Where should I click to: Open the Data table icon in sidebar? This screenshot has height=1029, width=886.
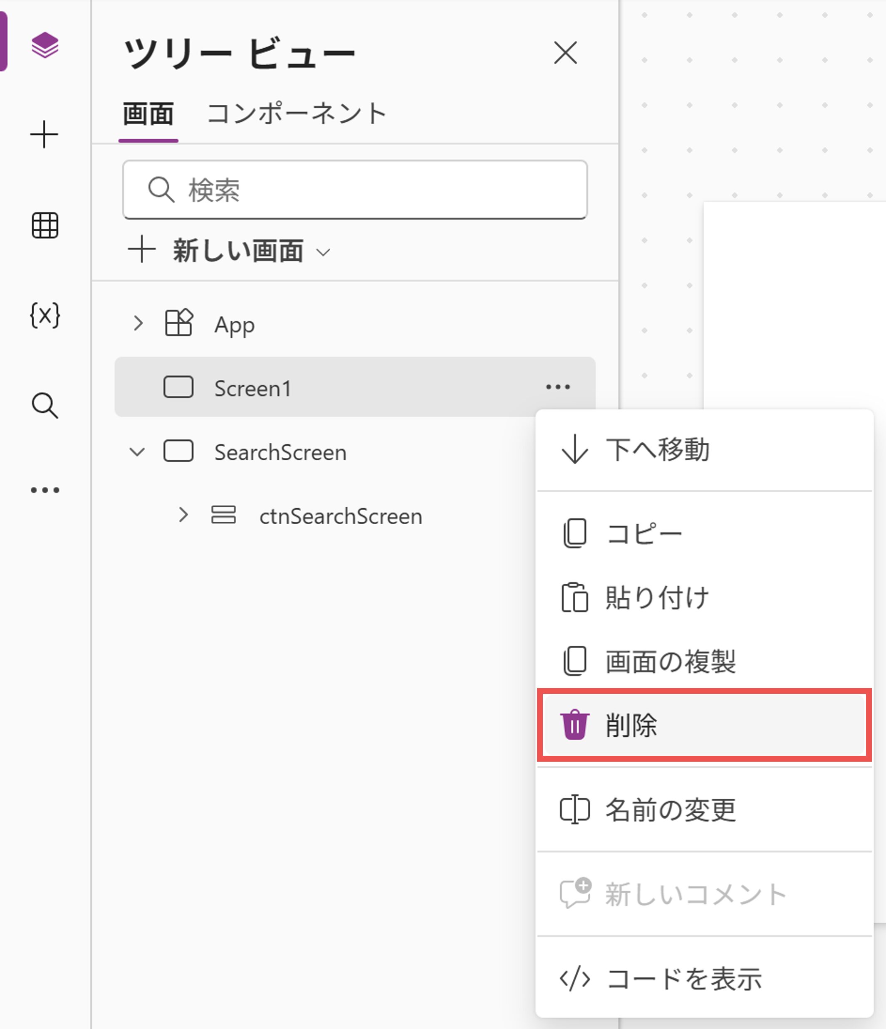coord(45,225)
